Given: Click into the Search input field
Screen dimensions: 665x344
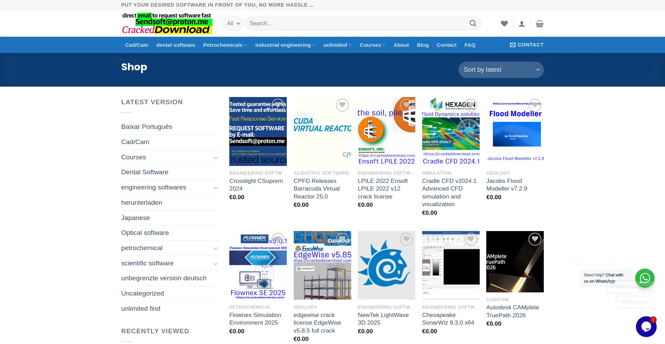Looking at the screenshot, I should pyautogui.click(x=357, y=24).
